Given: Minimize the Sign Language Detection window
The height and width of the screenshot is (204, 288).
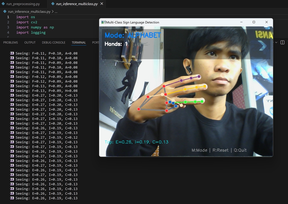Looking at the screenshot, I should [x=241, y=22].
